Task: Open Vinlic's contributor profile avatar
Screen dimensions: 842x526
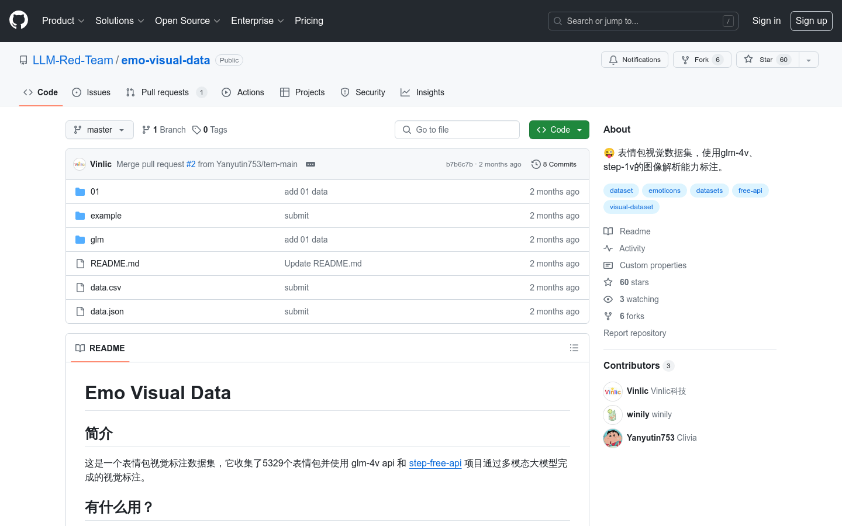Action: [613, 391]
